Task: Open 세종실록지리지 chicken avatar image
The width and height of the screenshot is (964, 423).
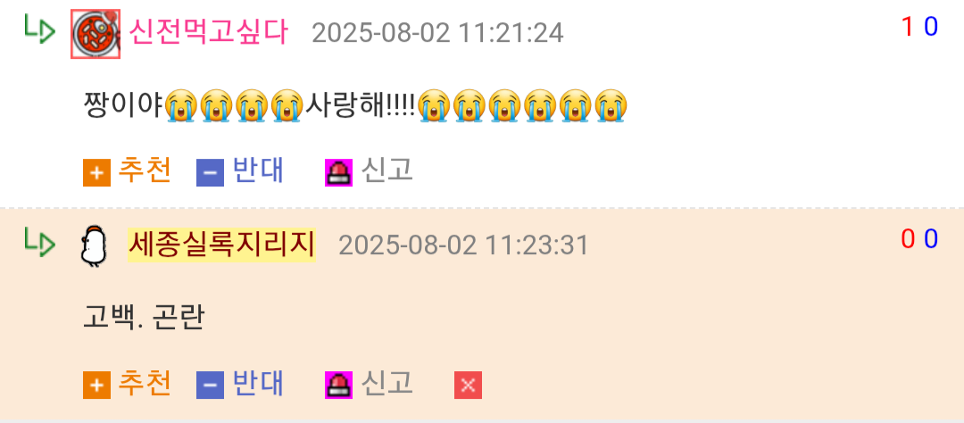Action: 94,246
